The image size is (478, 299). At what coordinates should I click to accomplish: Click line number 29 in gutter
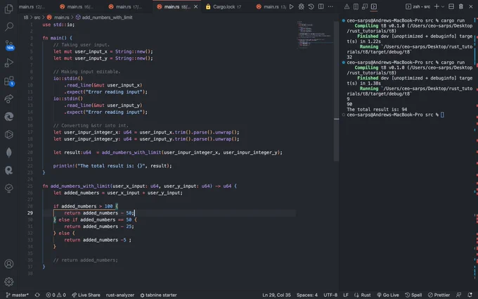30,213
